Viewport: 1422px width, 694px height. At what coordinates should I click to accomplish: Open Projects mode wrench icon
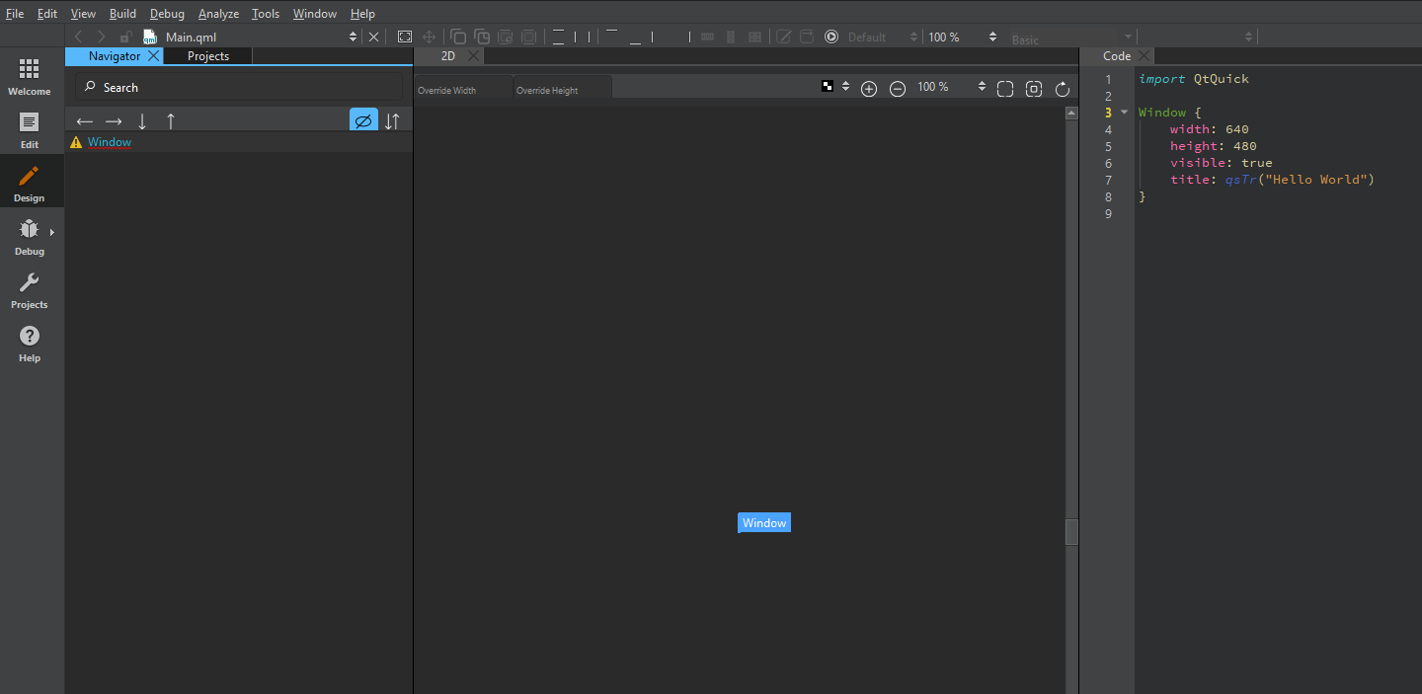tap(29, 290)
